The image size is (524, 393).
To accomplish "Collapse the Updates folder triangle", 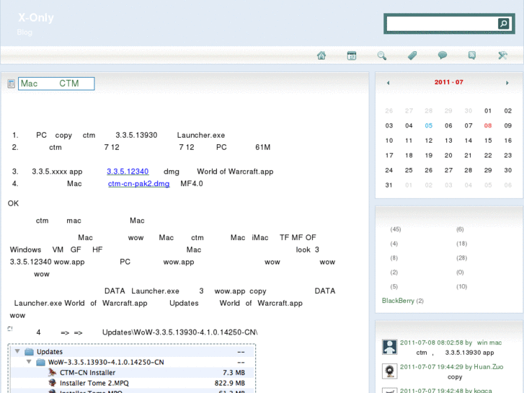I will [x=17, y=351].
